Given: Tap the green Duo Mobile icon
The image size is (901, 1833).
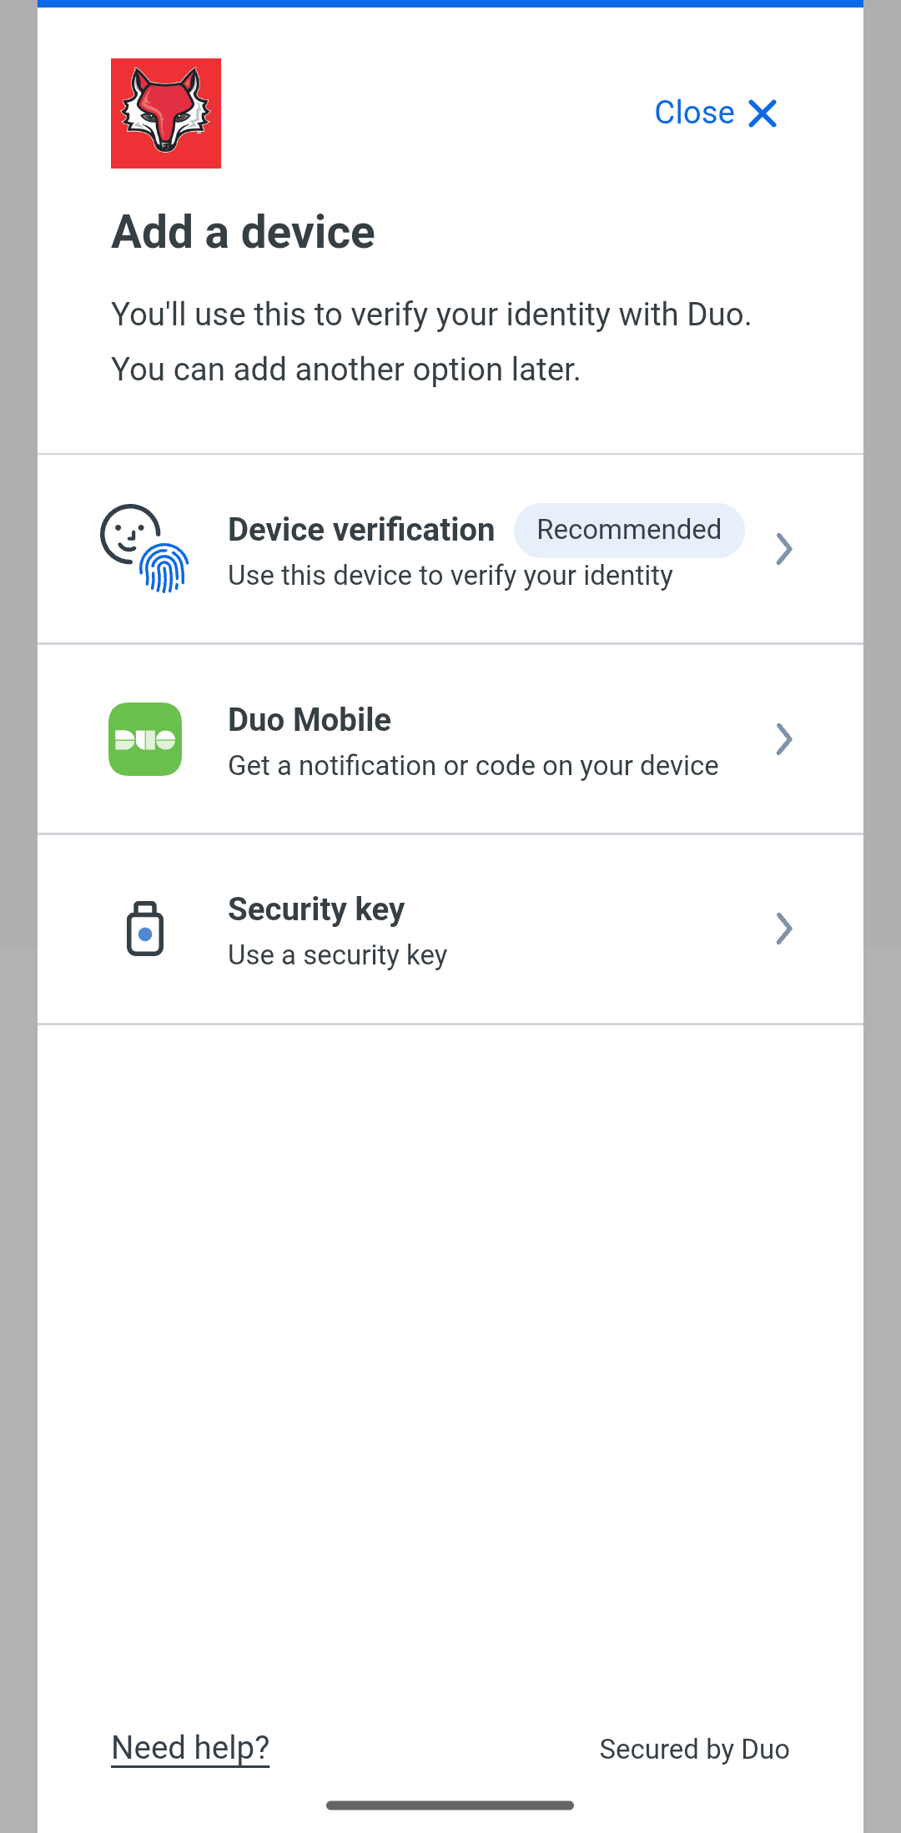Looking at the screenshot, I should (x=145, y=739).
